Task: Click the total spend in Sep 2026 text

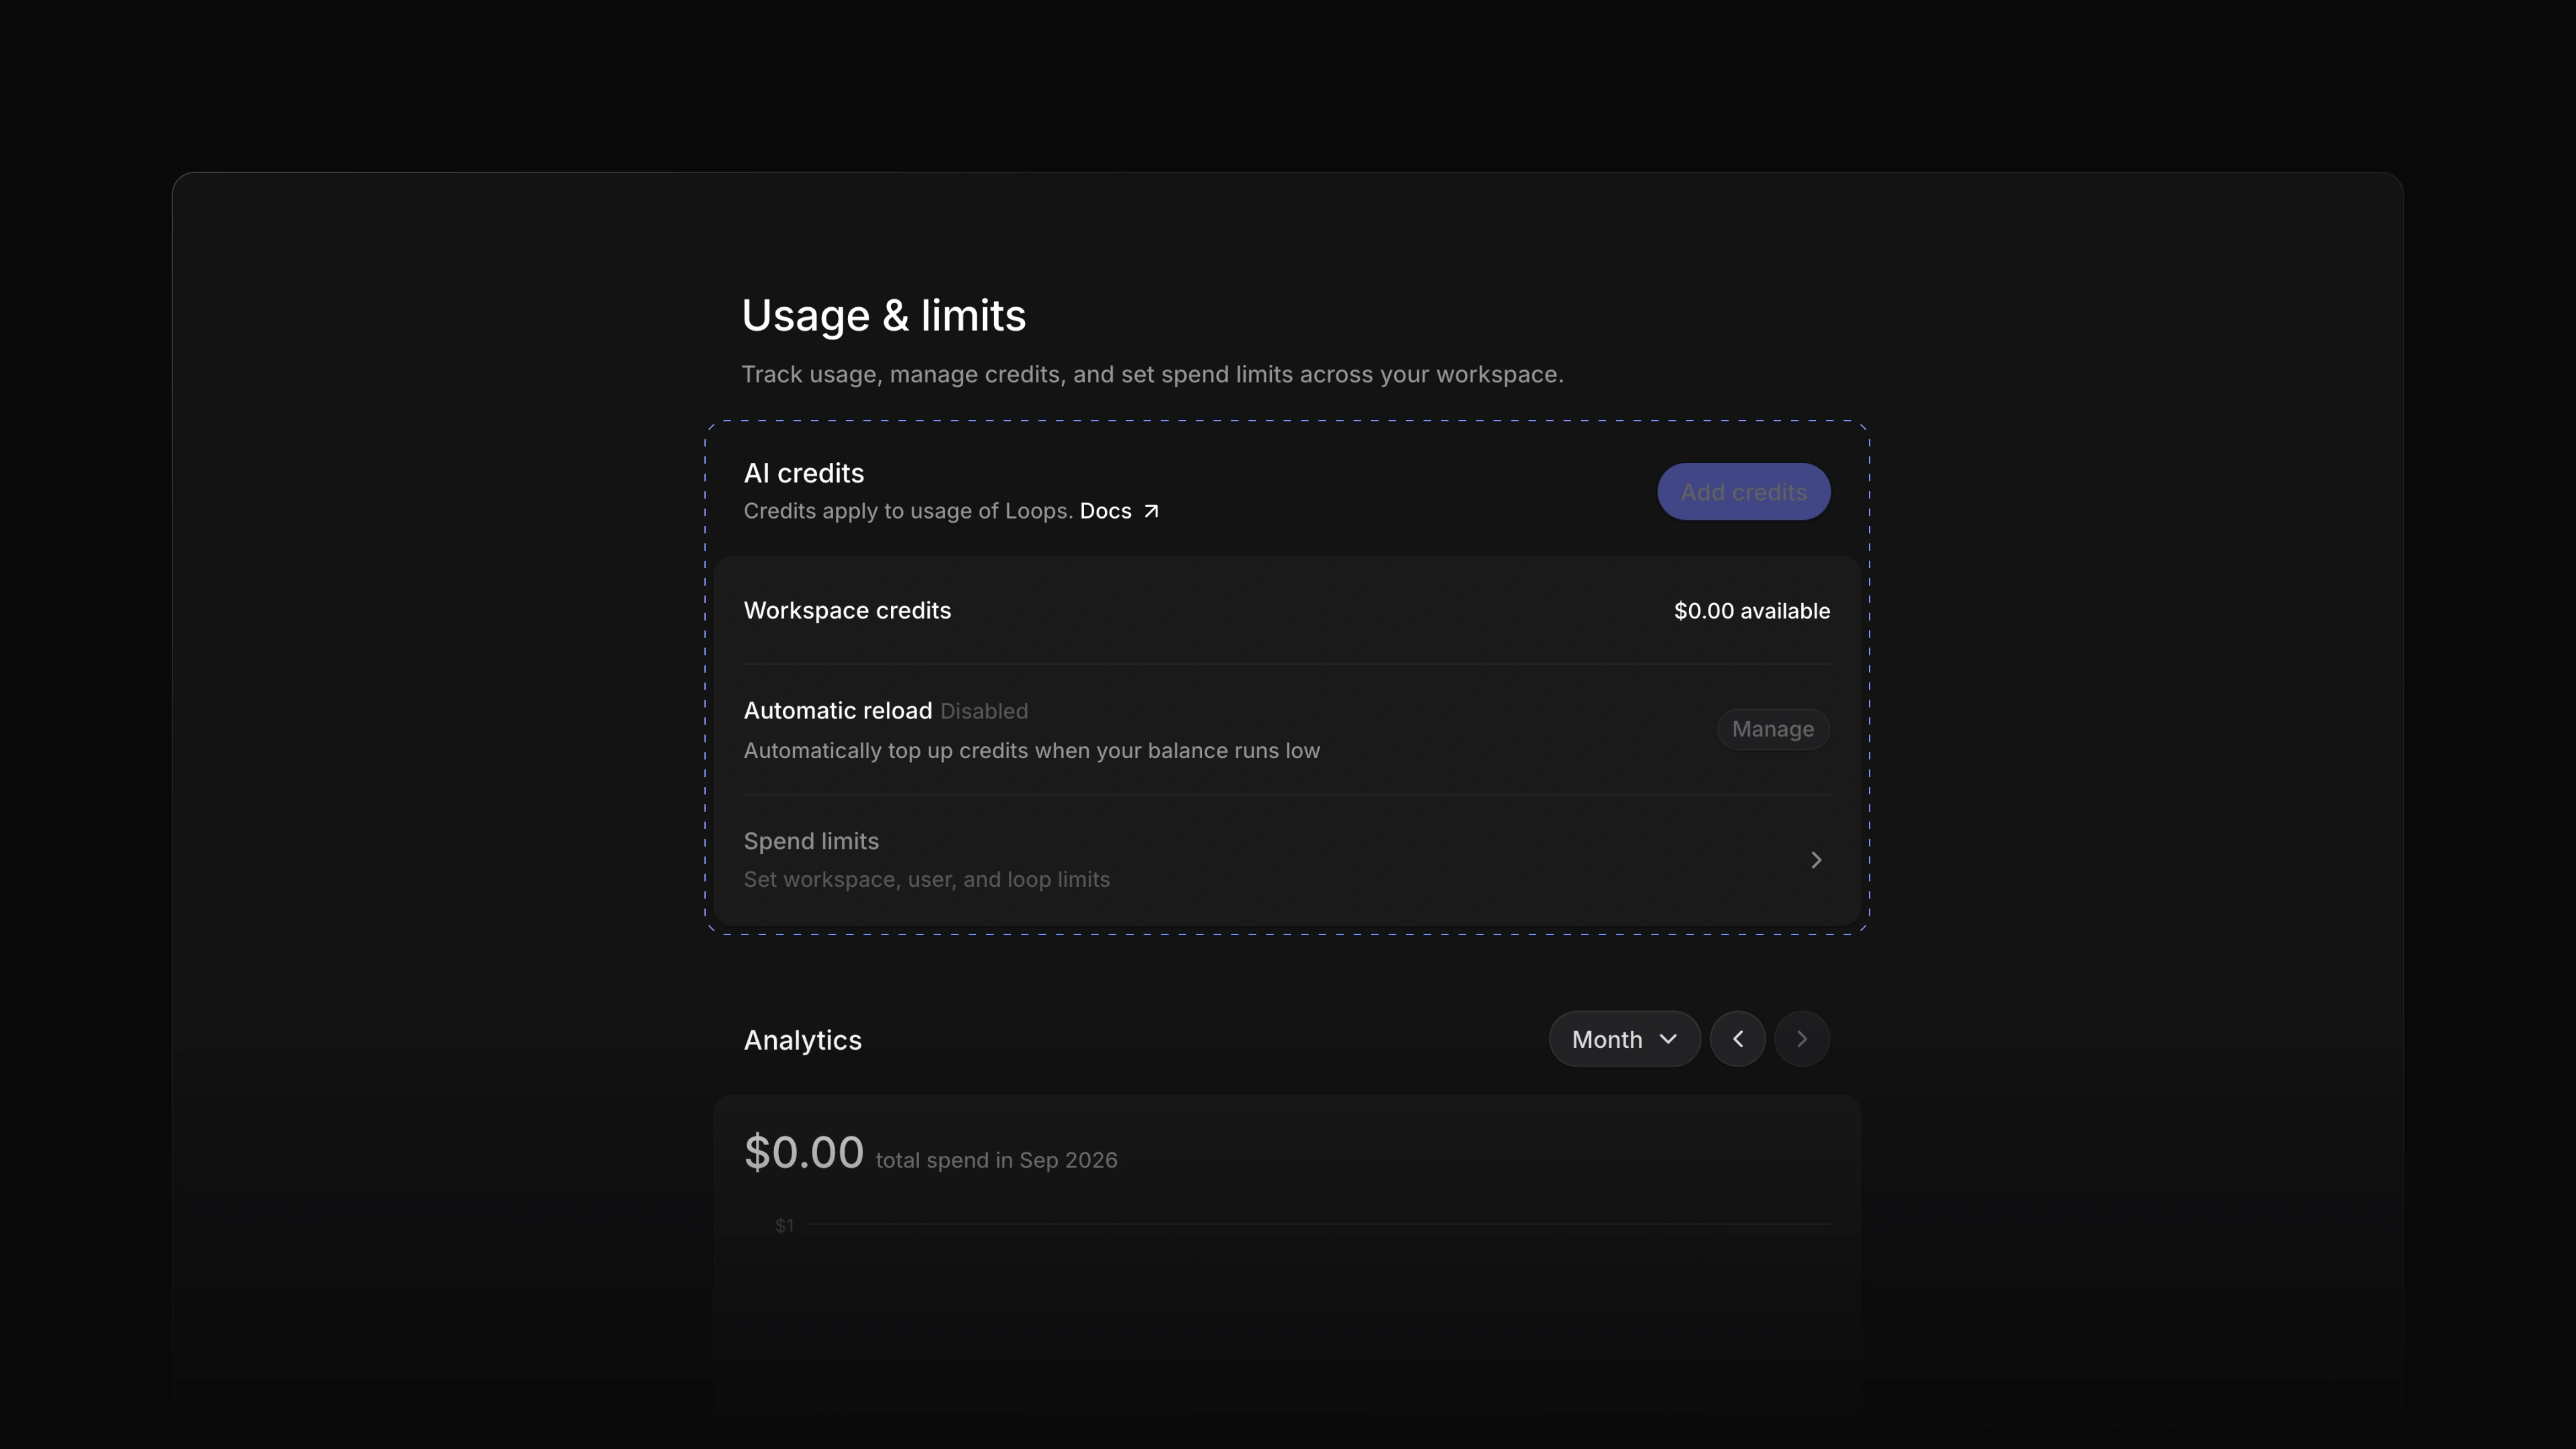Action: click(x=996, y=1160)
